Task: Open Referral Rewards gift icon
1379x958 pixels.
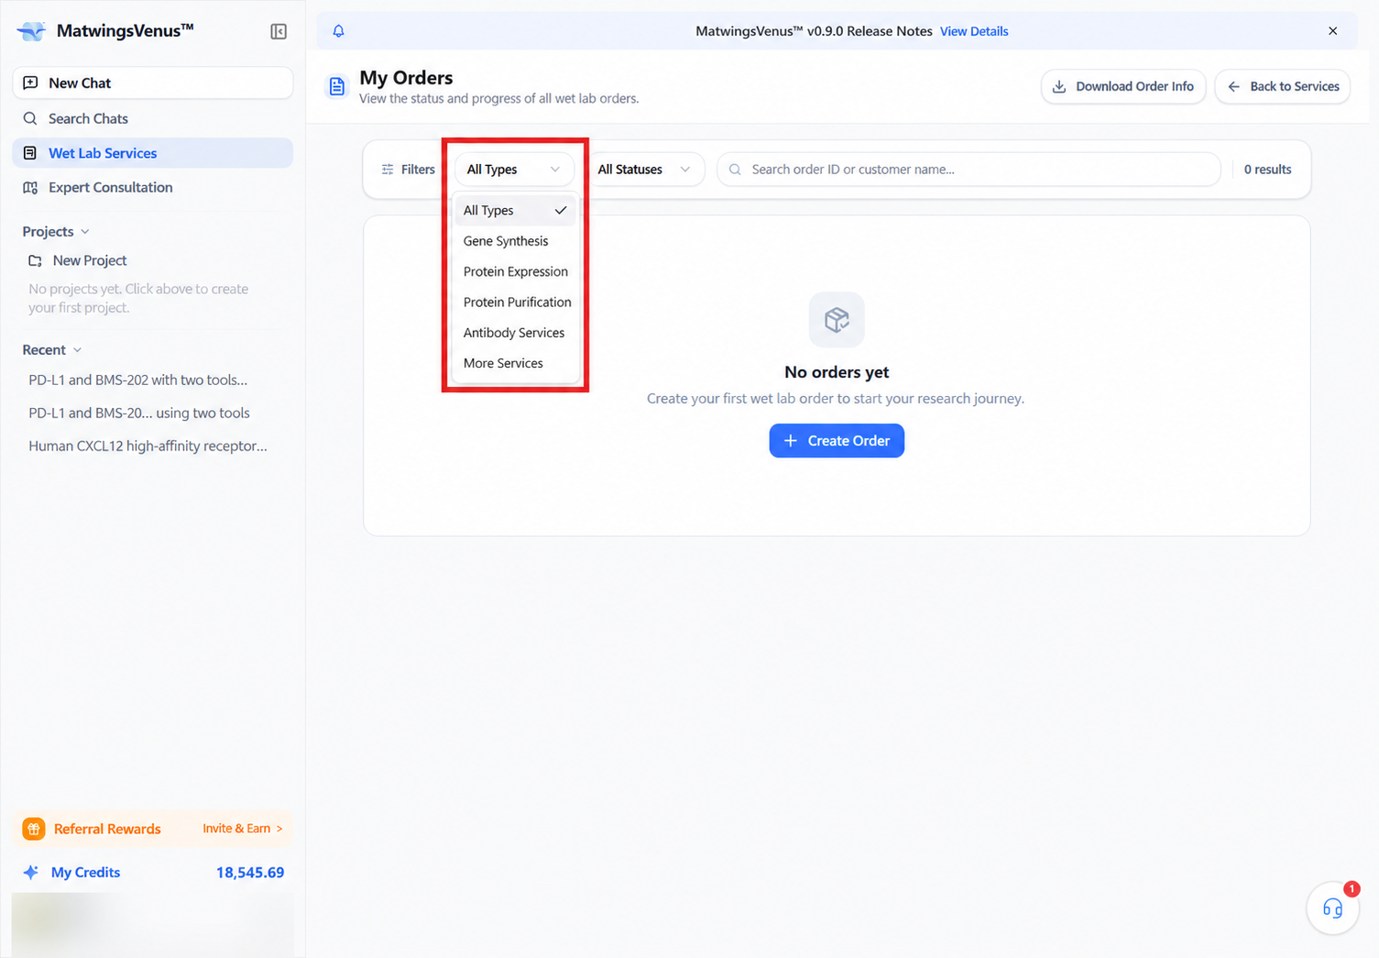Action: (x=34, y=829)
